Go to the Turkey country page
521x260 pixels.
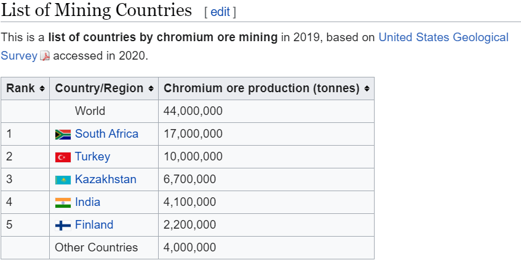(92, 157)
